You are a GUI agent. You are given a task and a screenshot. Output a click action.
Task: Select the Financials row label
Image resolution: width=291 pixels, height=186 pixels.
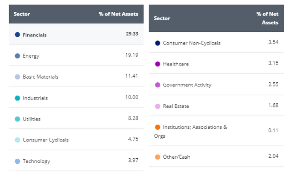[35, 35]
